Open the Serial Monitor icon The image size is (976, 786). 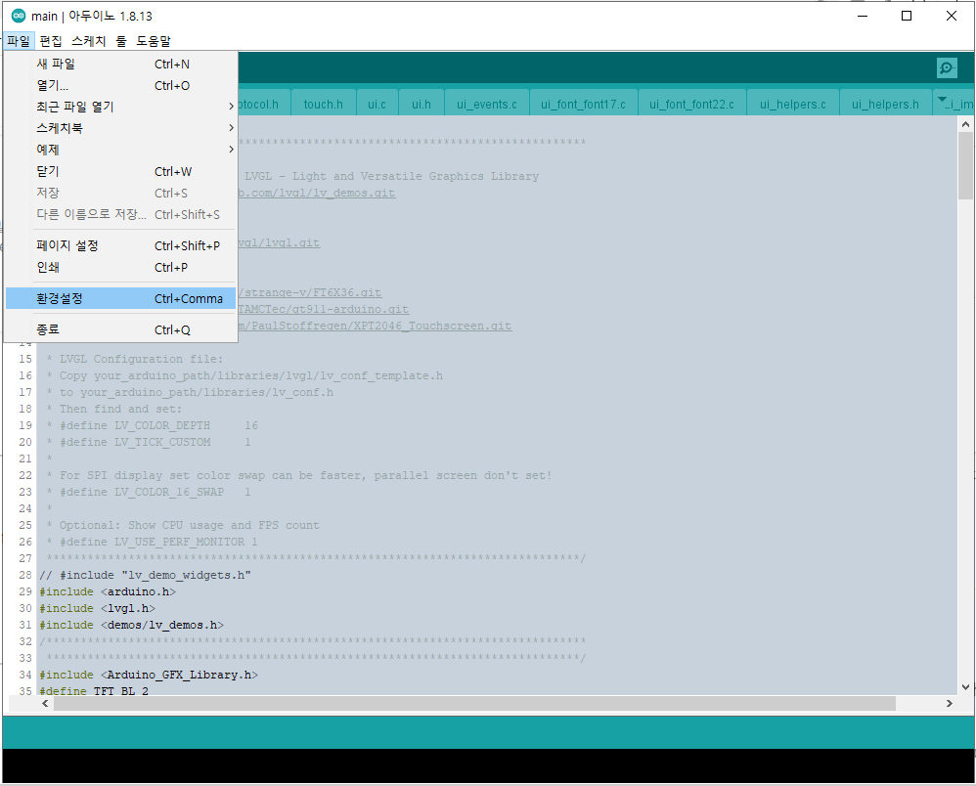[947, 67]
